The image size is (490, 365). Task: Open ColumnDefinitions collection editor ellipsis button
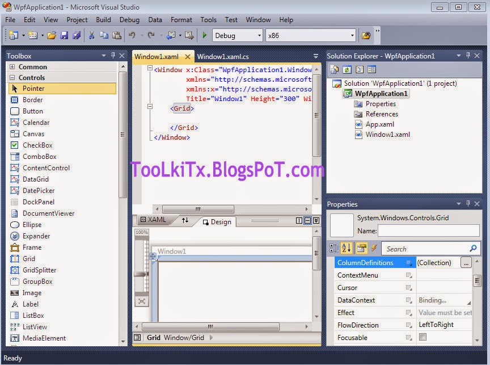(466, 262)
